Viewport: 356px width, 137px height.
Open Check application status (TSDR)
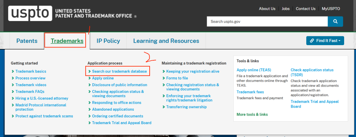[312, 72]
